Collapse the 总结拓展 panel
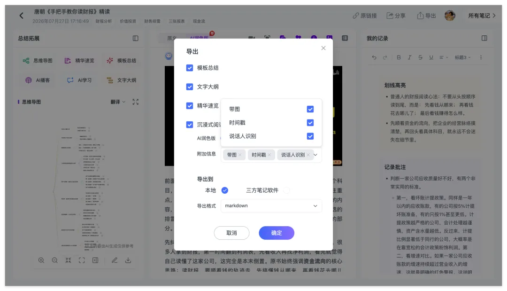This screenshot has height=291, width=507. (136, 38)
